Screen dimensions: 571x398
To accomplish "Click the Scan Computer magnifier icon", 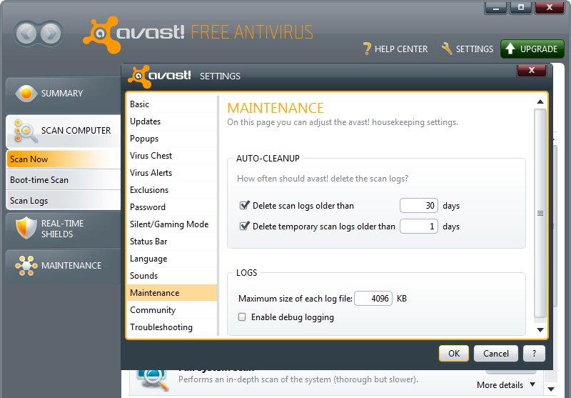I will [26, 131].
